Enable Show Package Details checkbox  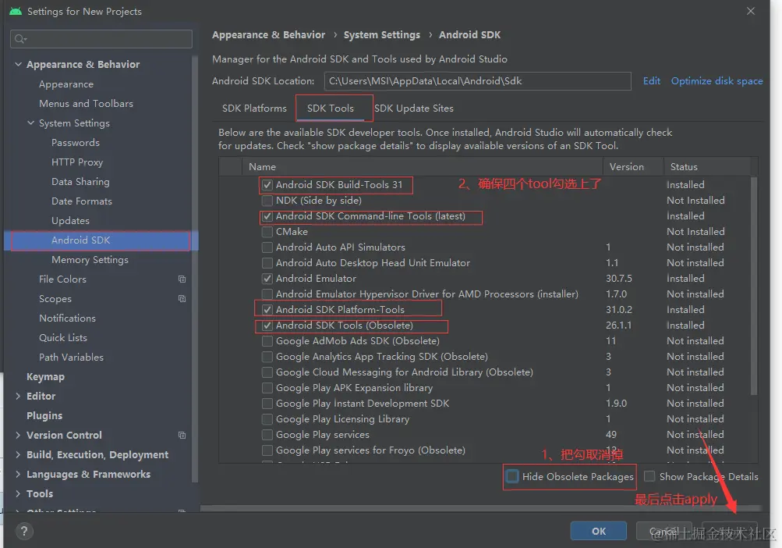[x=649, y=476]
